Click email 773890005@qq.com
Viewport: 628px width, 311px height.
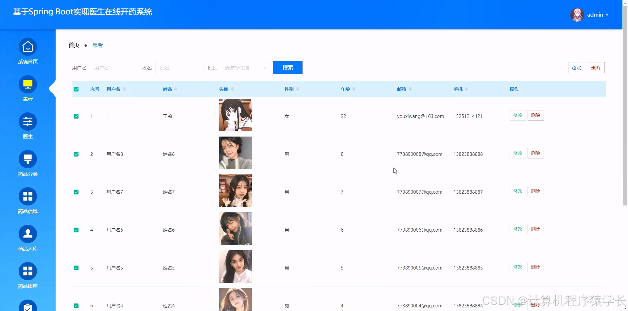420,268
